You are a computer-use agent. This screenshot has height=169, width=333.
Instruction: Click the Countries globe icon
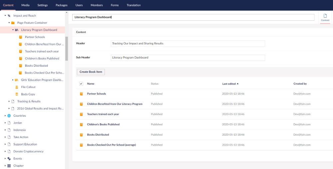[9, 116]
